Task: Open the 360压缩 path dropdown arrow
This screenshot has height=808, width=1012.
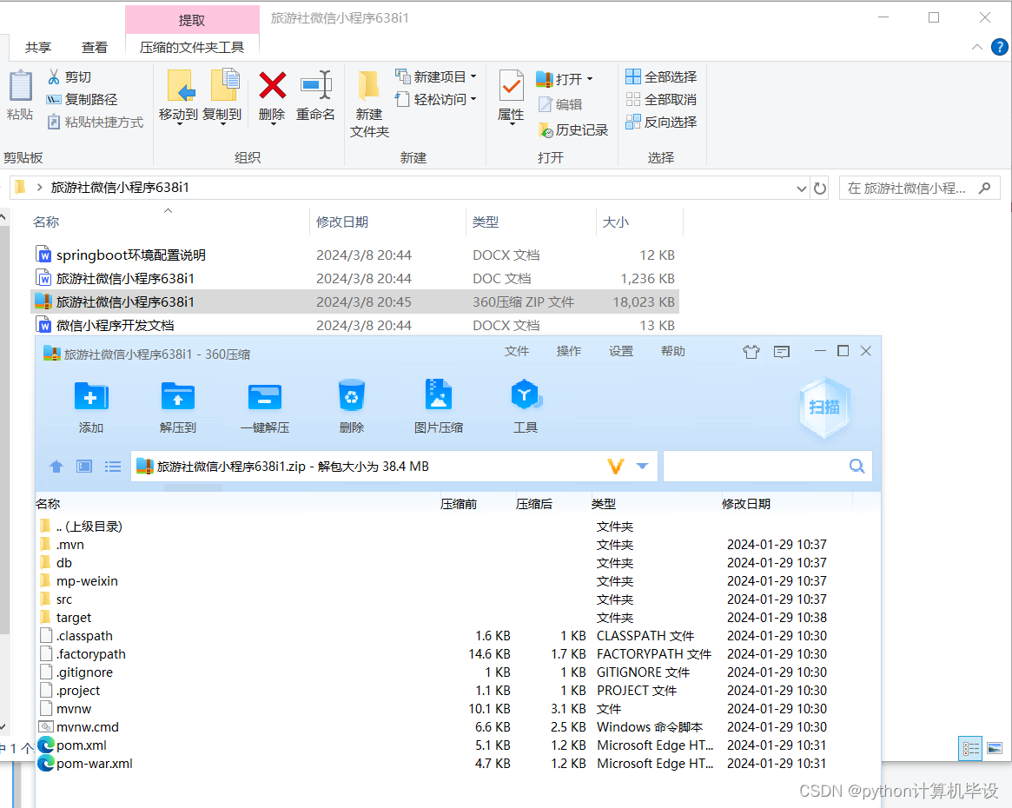Action: (642, 466)
